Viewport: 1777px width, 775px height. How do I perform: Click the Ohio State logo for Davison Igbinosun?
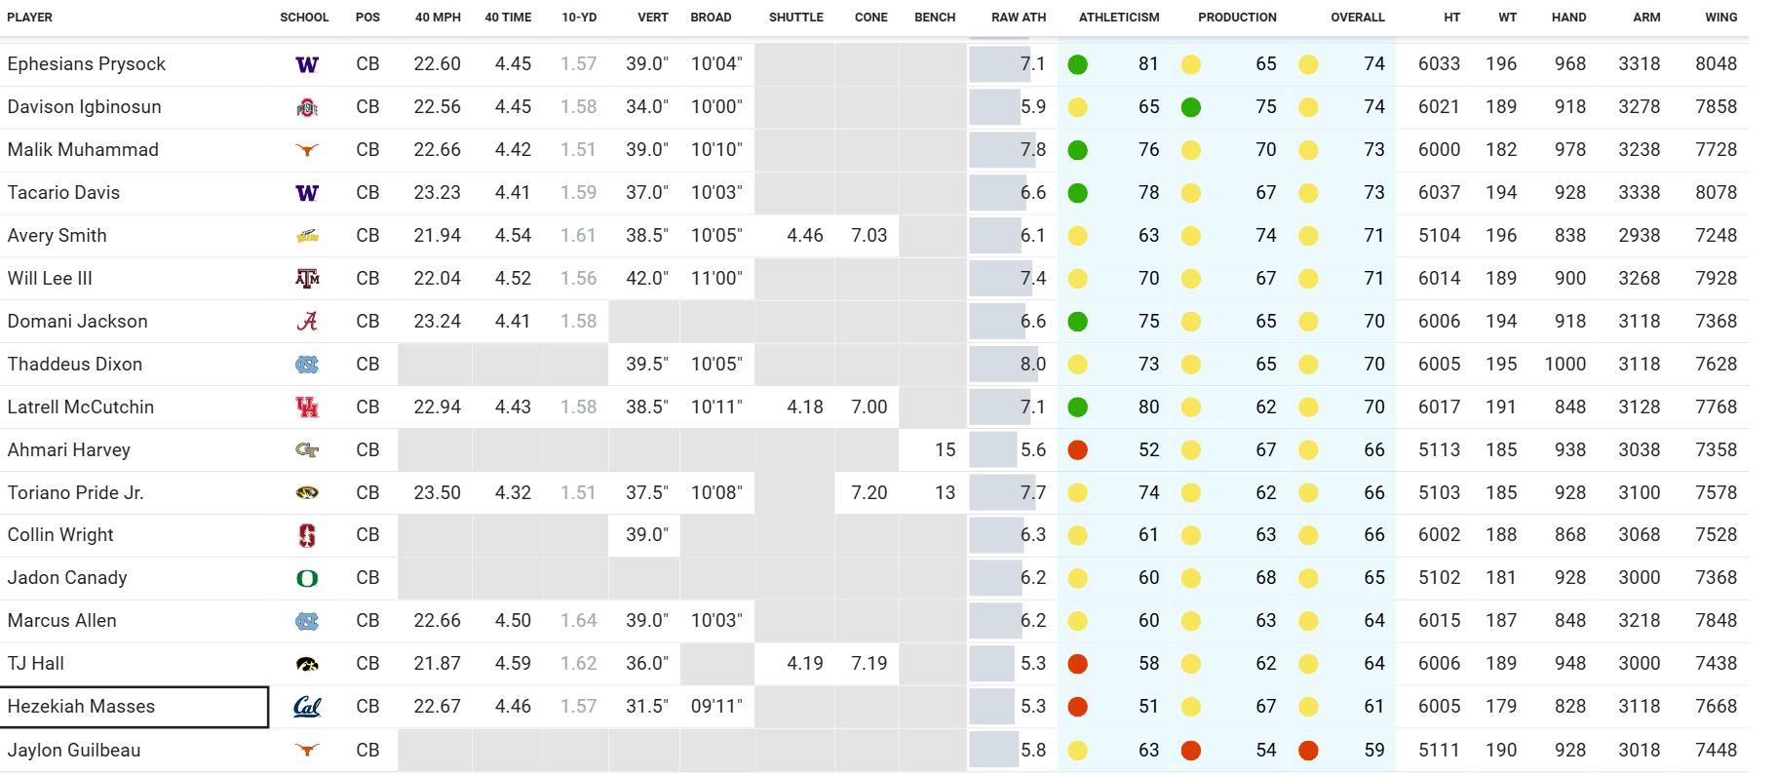coord(306,107)
